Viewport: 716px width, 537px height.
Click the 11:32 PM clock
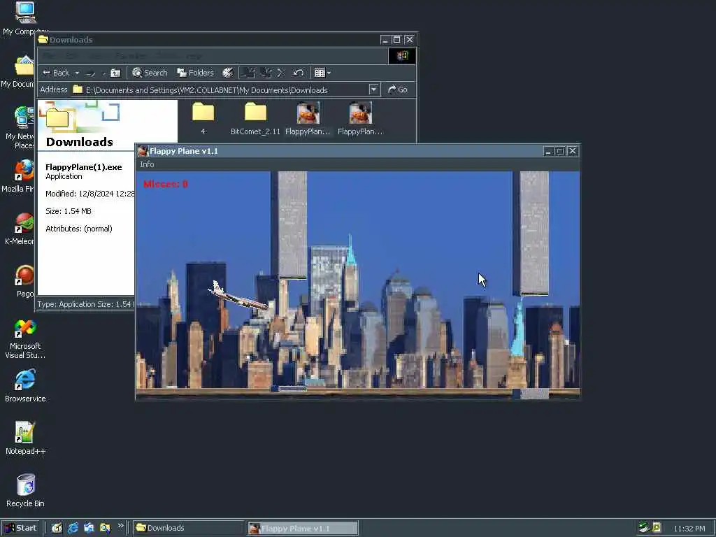pyautogui.click(x=689, y=529)
